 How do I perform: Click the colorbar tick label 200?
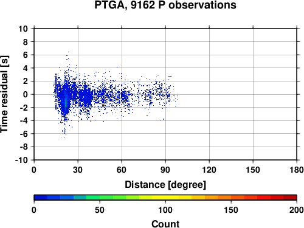pos(297,210)
